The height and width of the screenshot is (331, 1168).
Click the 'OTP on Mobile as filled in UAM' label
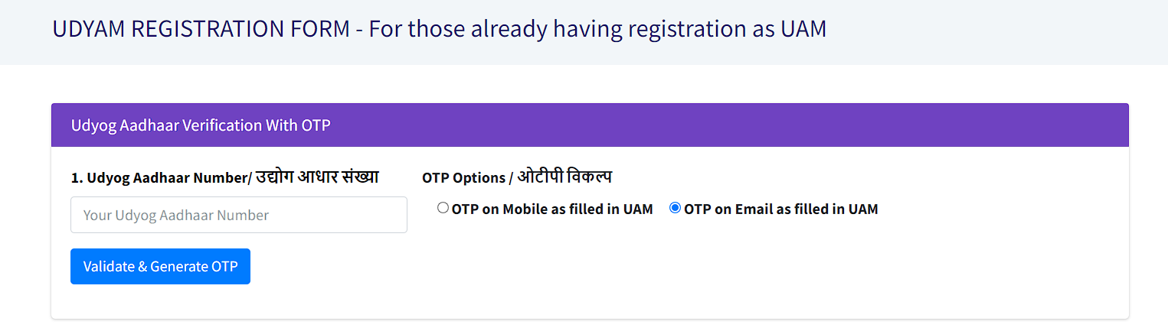point(552,209)
